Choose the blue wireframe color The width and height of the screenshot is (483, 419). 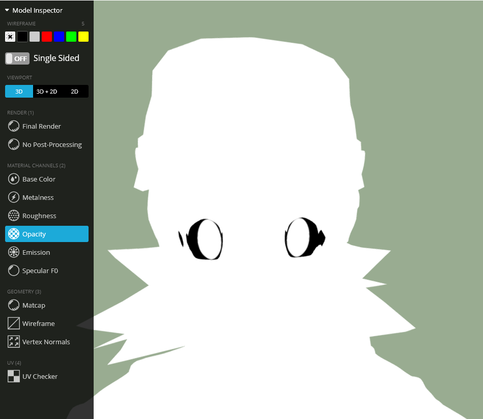click(59, 37)
